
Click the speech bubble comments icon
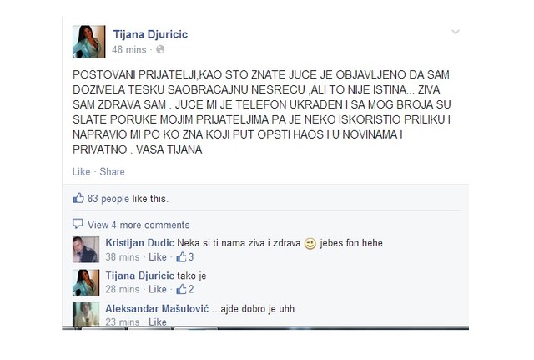click(78, 224)
